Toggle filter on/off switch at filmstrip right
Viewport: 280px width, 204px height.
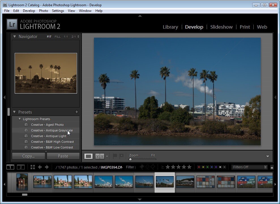272,167
